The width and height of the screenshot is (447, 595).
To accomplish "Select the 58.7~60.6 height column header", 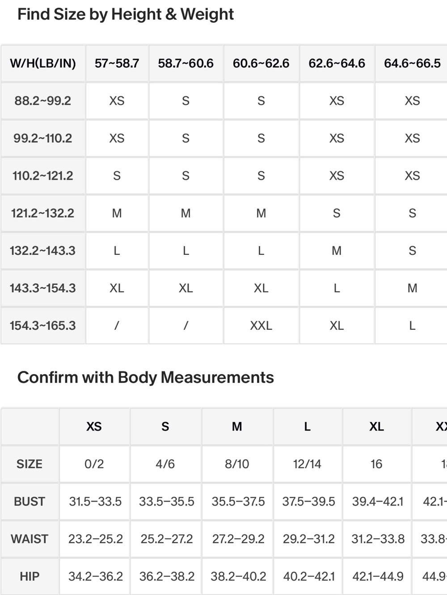I will [x=186, y=63].
